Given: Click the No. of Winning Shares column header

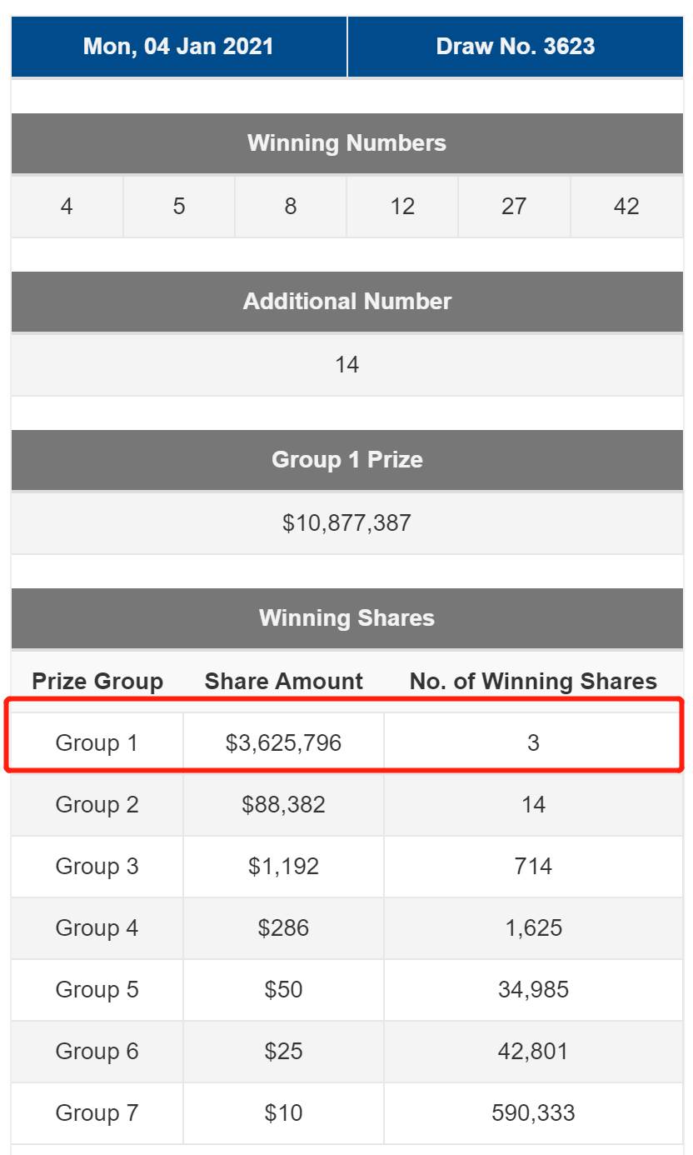Looking at the screenshot, I should 533,682.
